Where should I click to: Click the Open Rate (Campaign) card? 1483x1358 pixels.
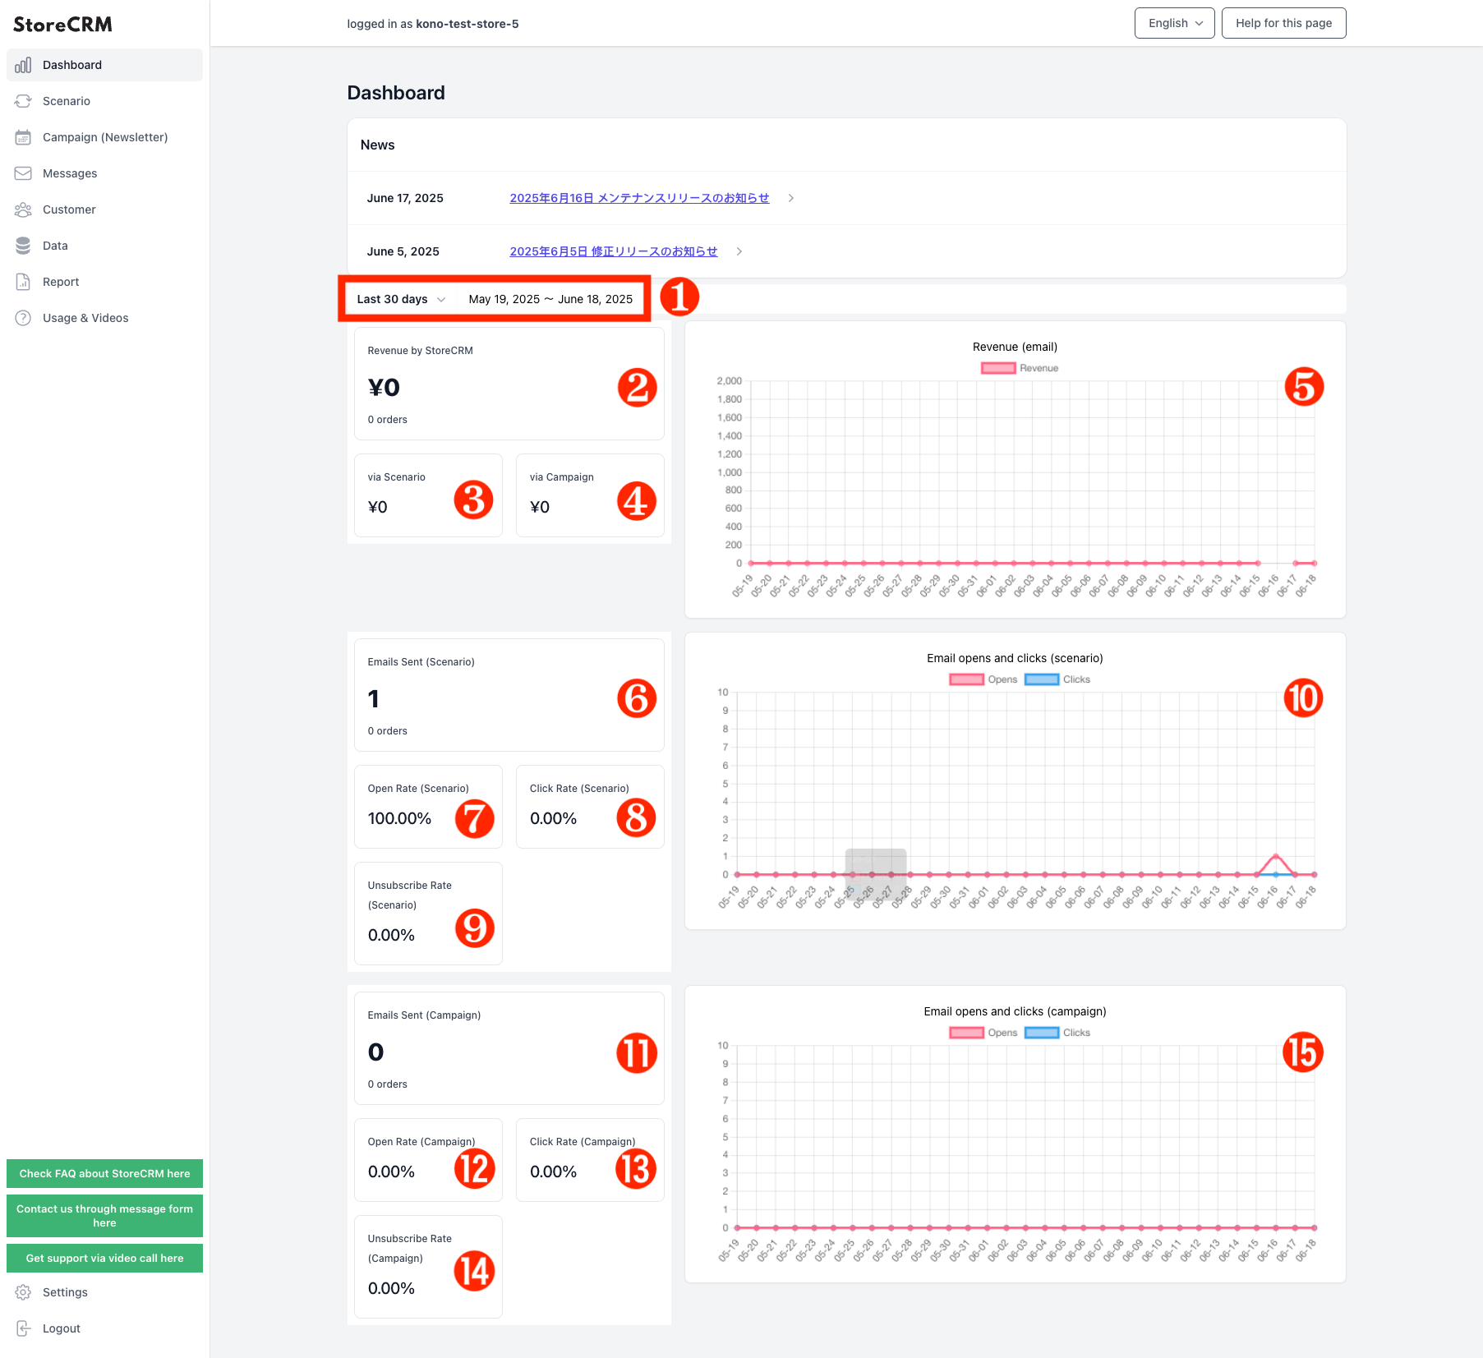(428, 1160)
